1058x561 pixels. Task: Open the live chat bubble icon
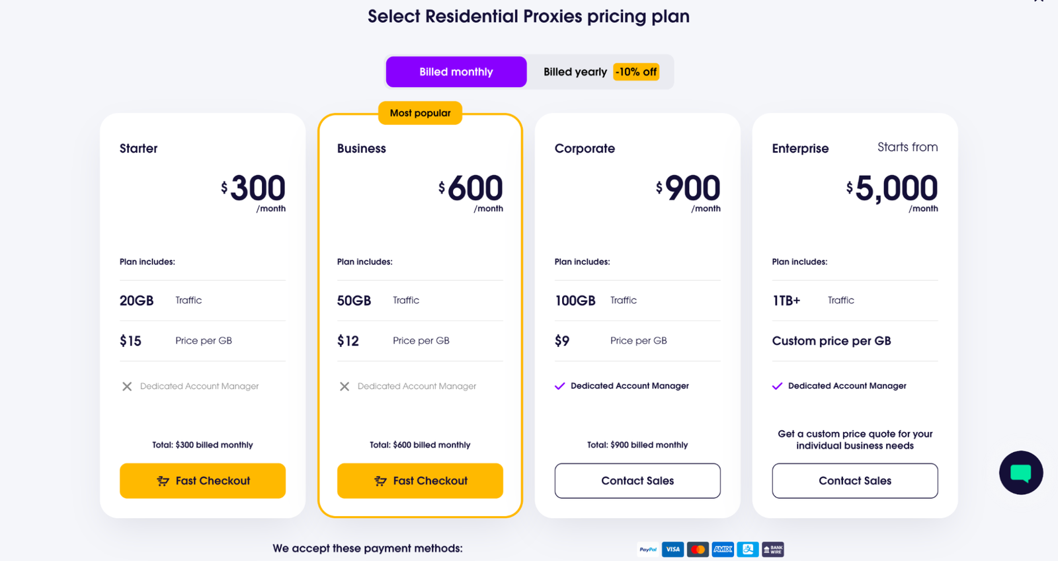click(1021, 472)
